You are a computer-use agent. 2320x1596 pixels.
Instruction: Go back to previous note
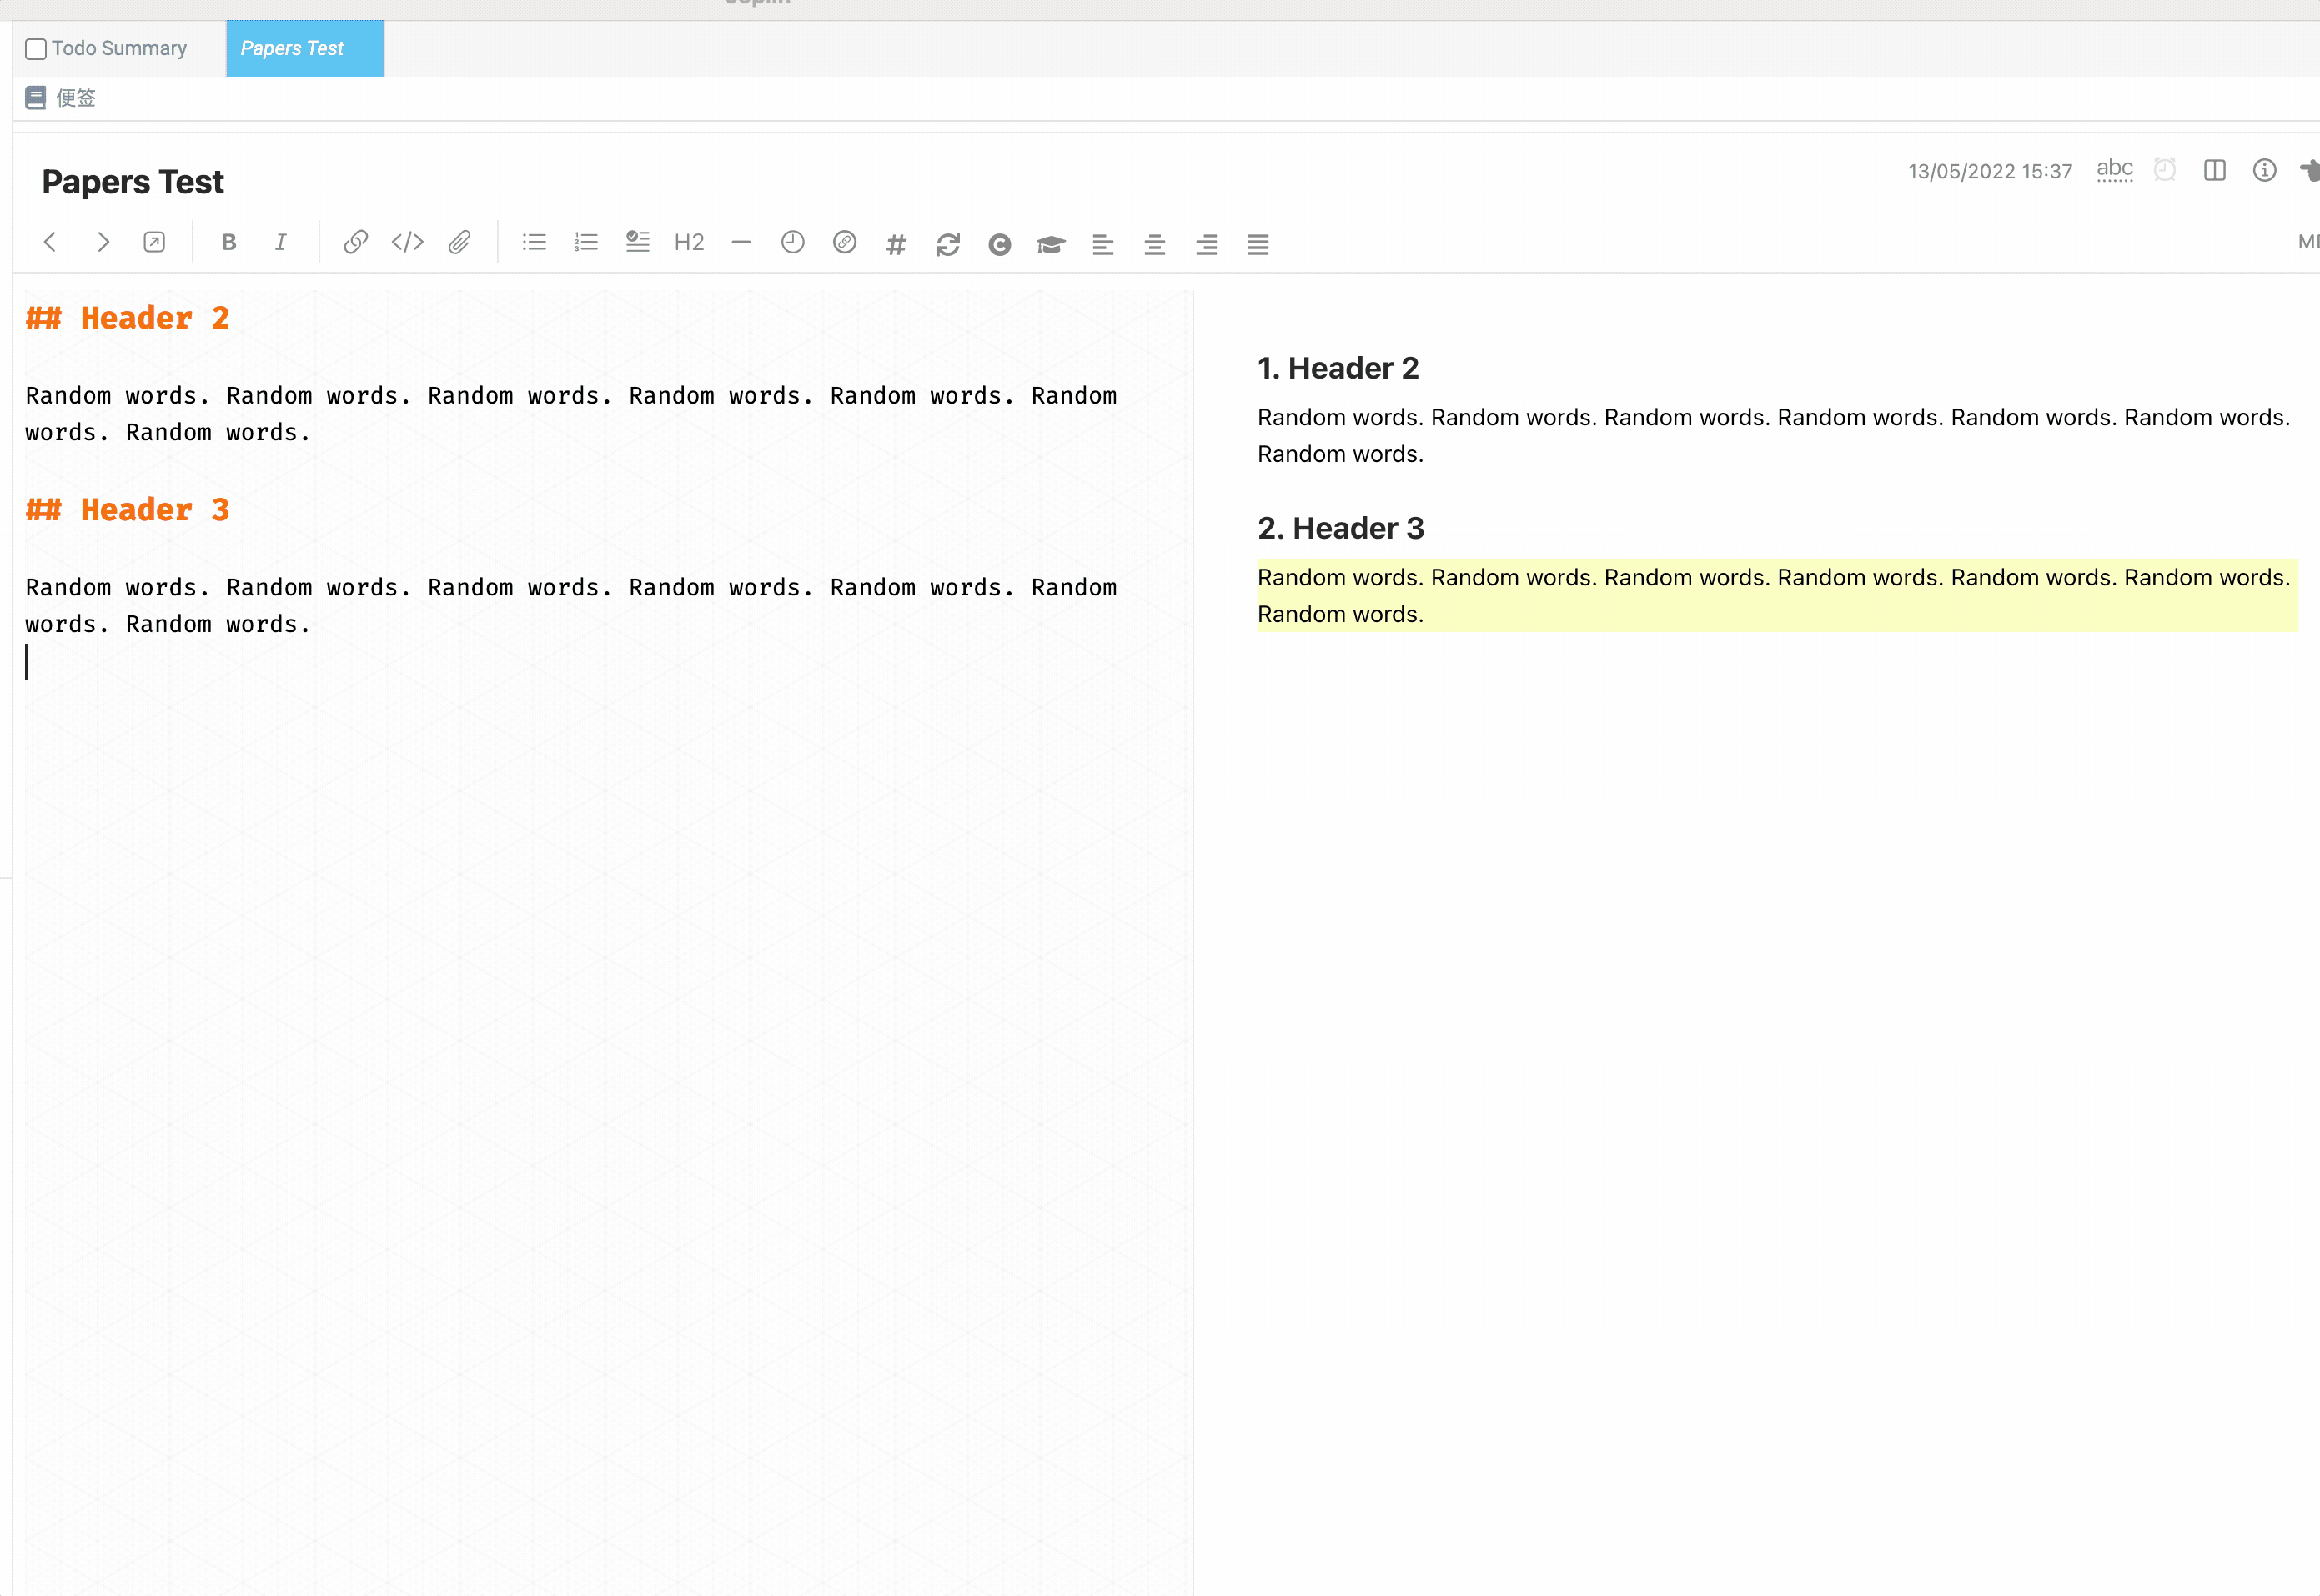50,242
